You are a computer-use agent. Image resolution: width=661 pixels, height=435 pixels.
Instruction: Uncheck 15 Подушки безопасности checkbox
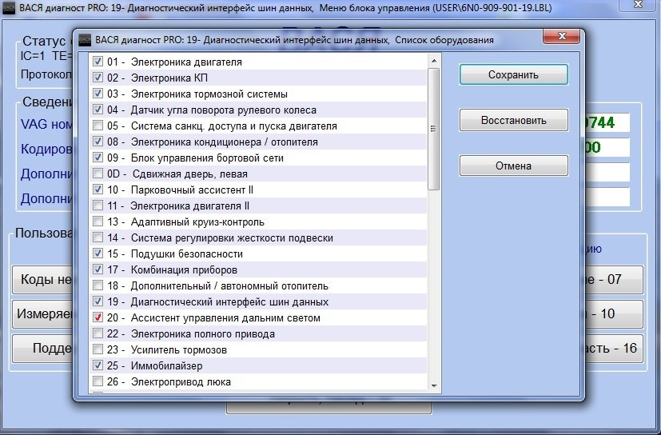98,254
